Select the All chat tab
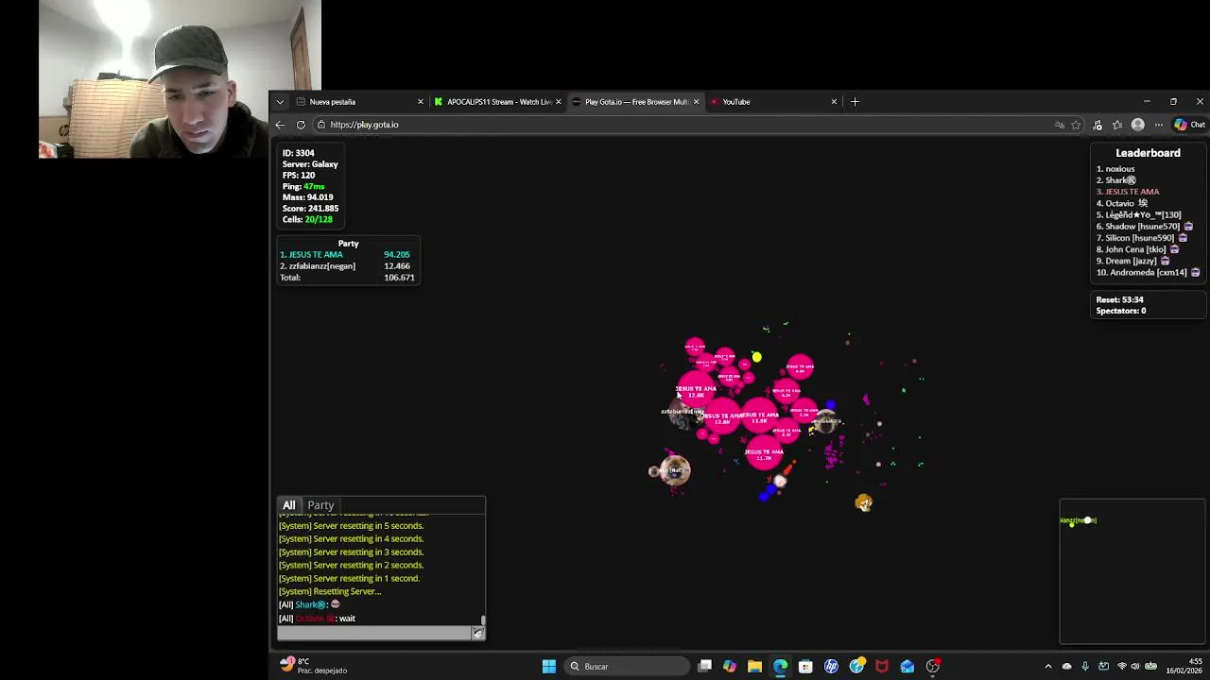The height and width of the screenshot is (680, 1210). (289, 505)
